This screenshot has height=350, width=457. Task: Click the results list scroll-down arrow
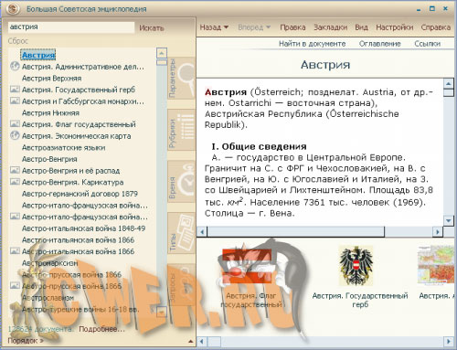point(162,312)
